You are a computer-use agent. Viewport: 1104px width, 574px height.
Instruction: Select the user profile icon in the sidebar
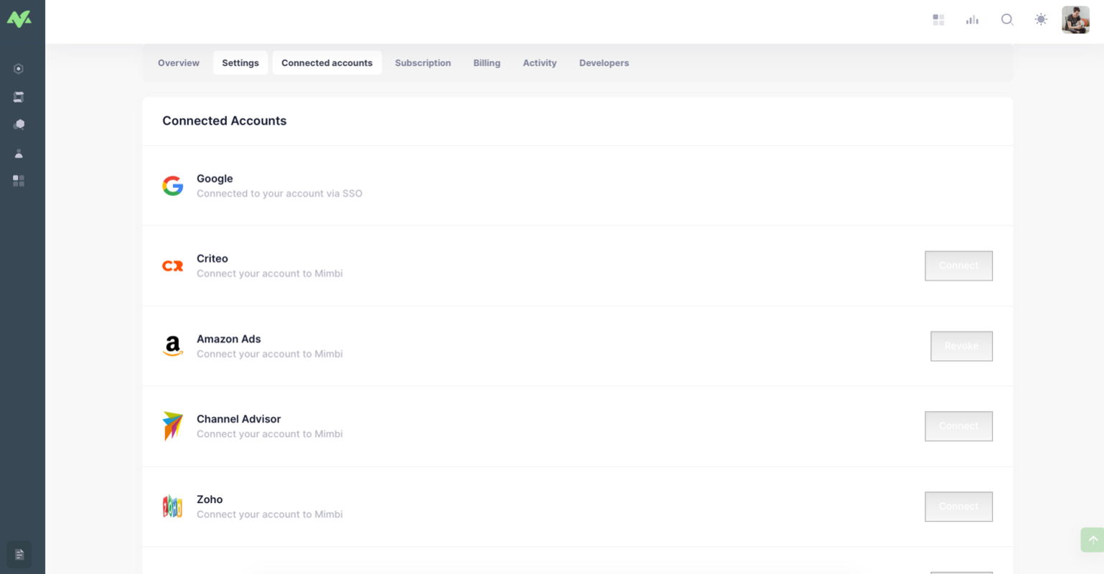pos(19,153)
